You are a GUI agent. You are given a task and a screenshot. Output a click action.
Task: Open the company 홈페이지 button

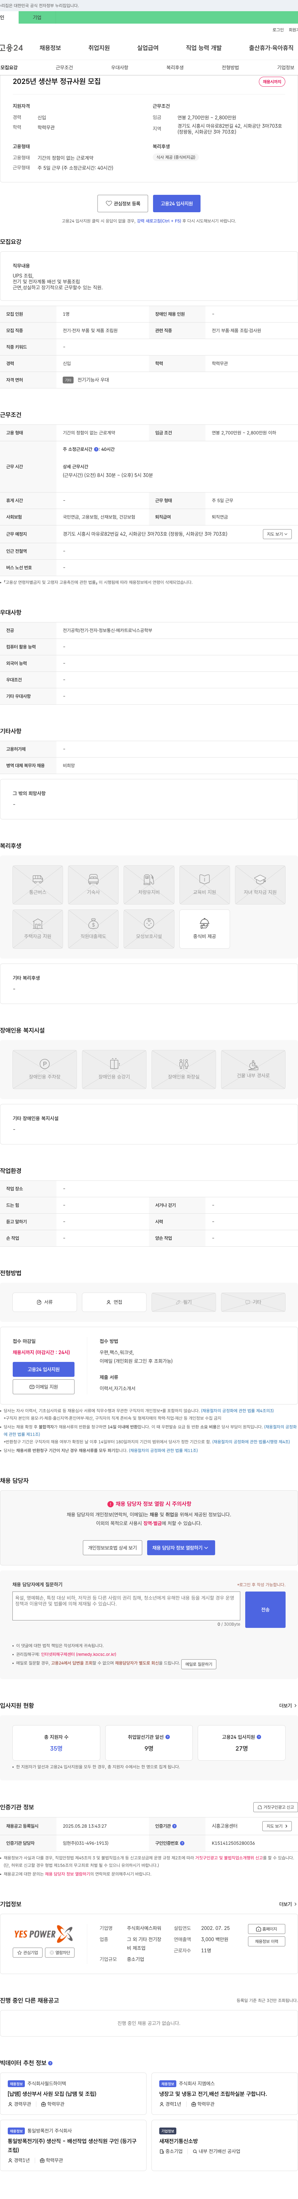(266, 1929)
